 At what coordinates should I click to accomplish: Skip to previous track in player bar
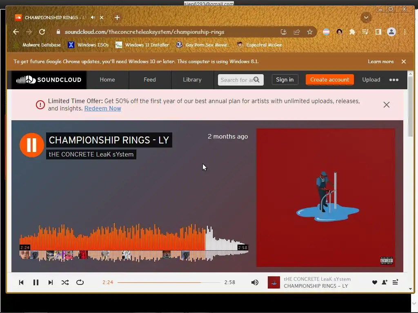click(x=21, y=282)
